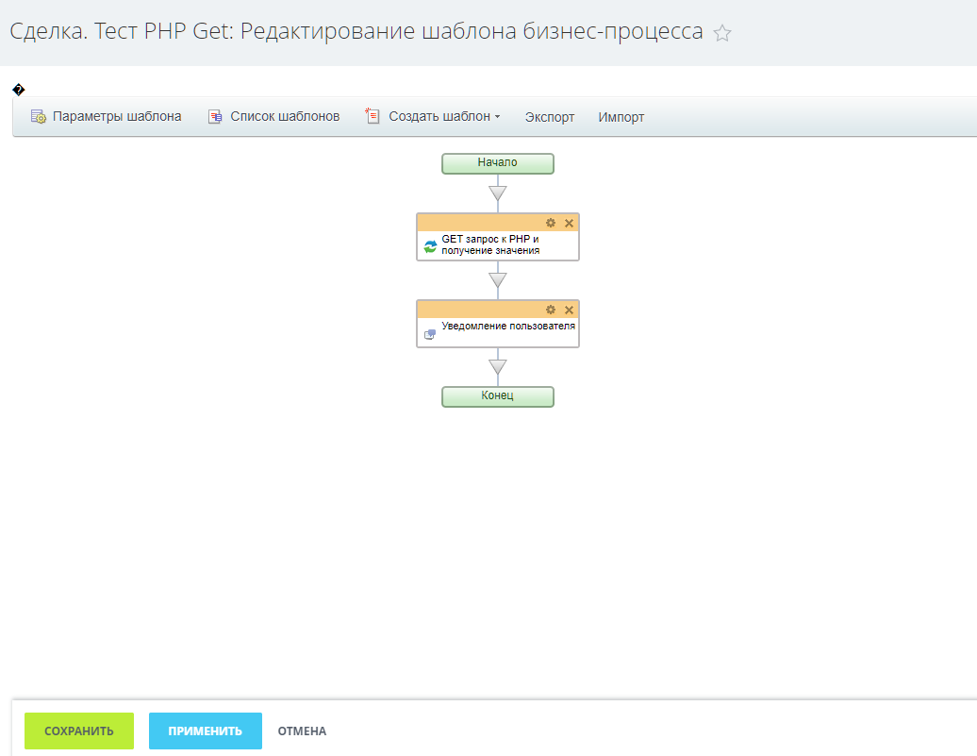Click the Уведомление пользователя activity's notification icon
This screenshot has height=756, width=977.
point(430,333)
